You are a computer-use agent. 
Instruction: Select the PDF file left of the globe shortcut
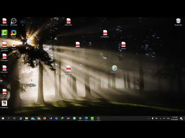pyautogui.click(x=69, y=70)
